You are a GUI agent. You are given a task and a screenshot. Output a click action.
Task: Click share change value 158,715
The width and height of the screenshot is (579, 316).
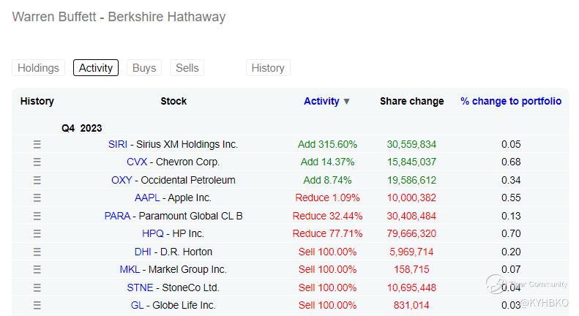click(x=411, y=269)
